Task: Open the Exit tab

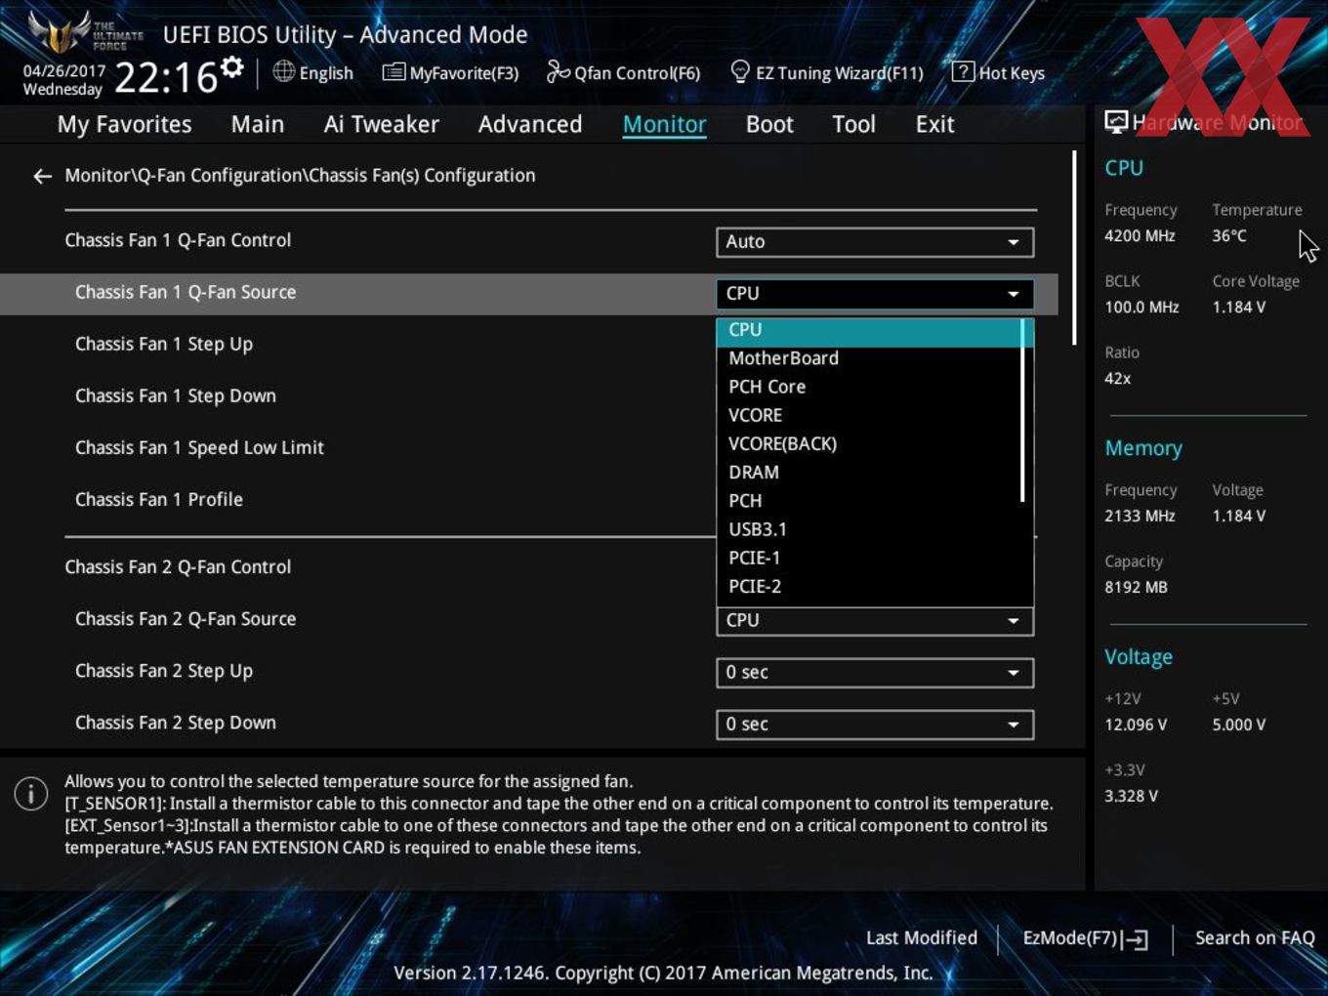Action: [934, 124]
